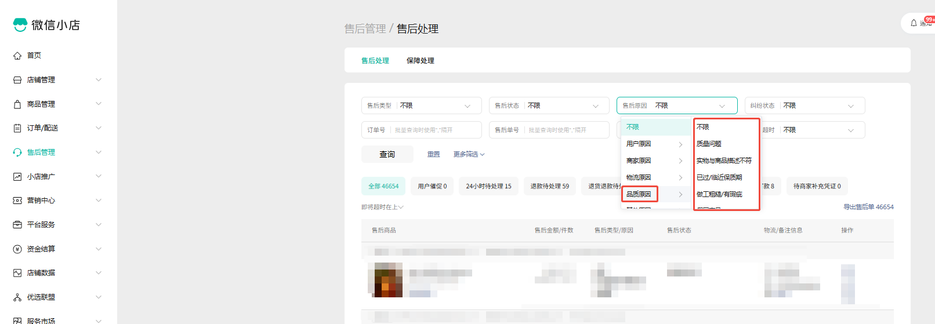Click the 店铺管理 store icon
This screenshot has height=324, width=935.
17,80
